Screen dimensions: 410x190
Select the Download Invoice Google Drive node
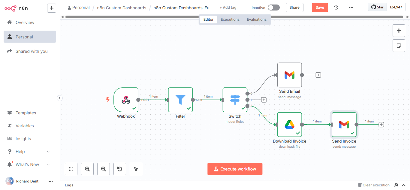point(289,125)
